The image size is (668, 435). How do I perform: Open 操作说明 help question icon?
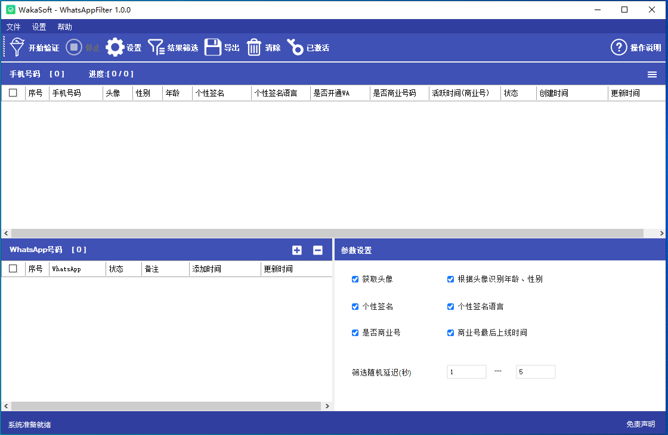619,48
